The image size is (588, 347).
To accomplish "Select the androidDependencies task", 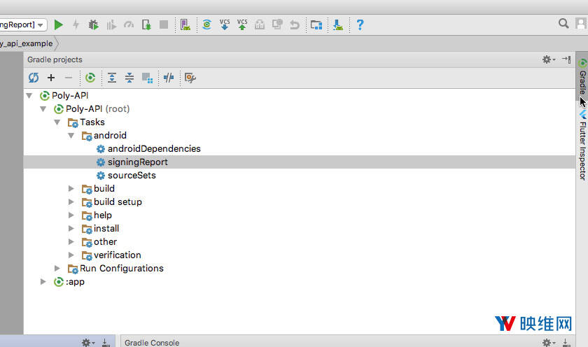I will (x=153, y=149).
